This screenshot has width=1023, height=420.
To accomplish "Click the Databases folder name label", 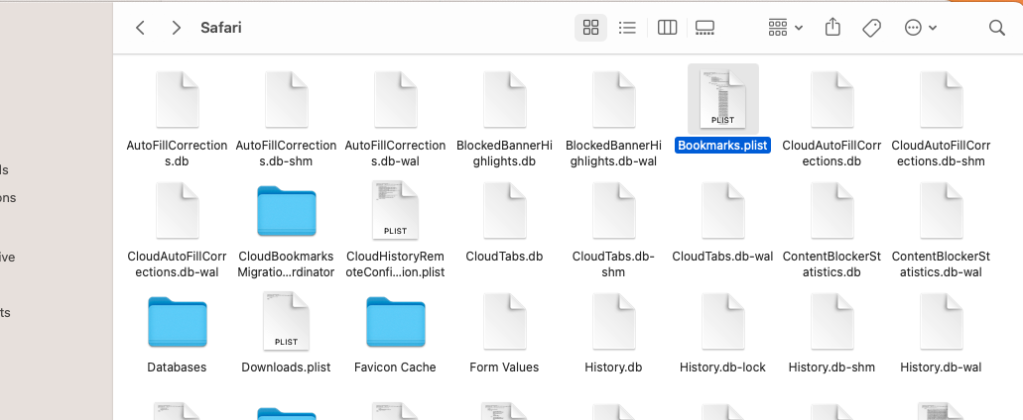I will tap(177, 367).
